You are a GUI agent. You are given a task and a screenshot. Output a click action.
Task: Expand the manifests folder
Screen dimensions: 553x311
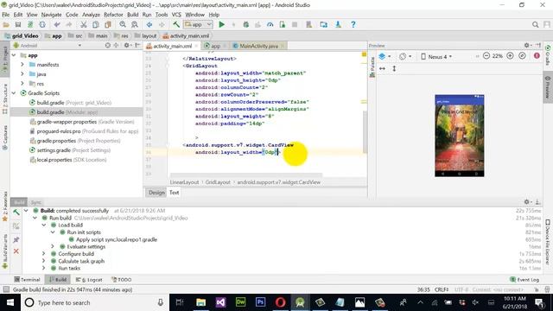pyautogui.click(x=22, y=65)
